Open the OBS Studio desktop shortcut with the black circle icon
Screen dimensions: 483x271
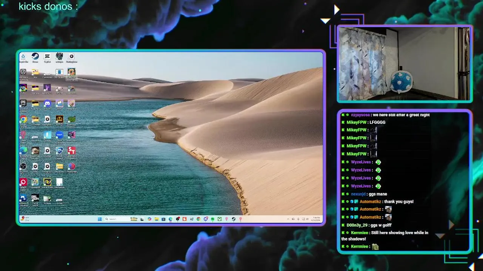[23, 166]
